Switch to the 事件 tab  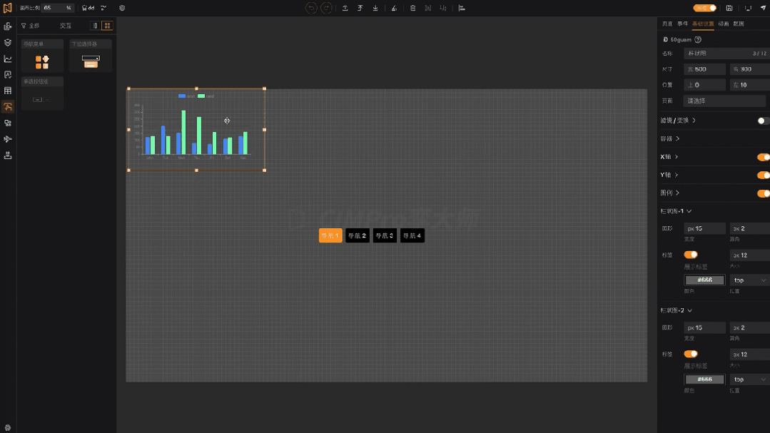point(683,24)
